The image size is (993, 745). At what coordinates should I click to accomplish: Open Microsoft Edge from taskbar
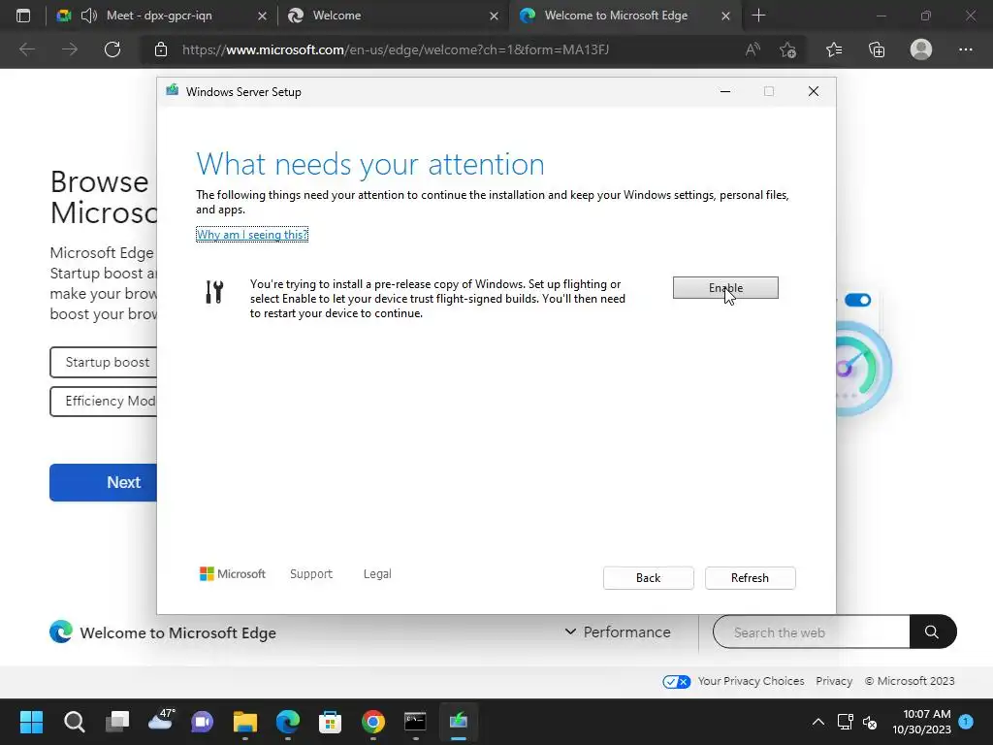pyautogui.click(x=287, y=722)
